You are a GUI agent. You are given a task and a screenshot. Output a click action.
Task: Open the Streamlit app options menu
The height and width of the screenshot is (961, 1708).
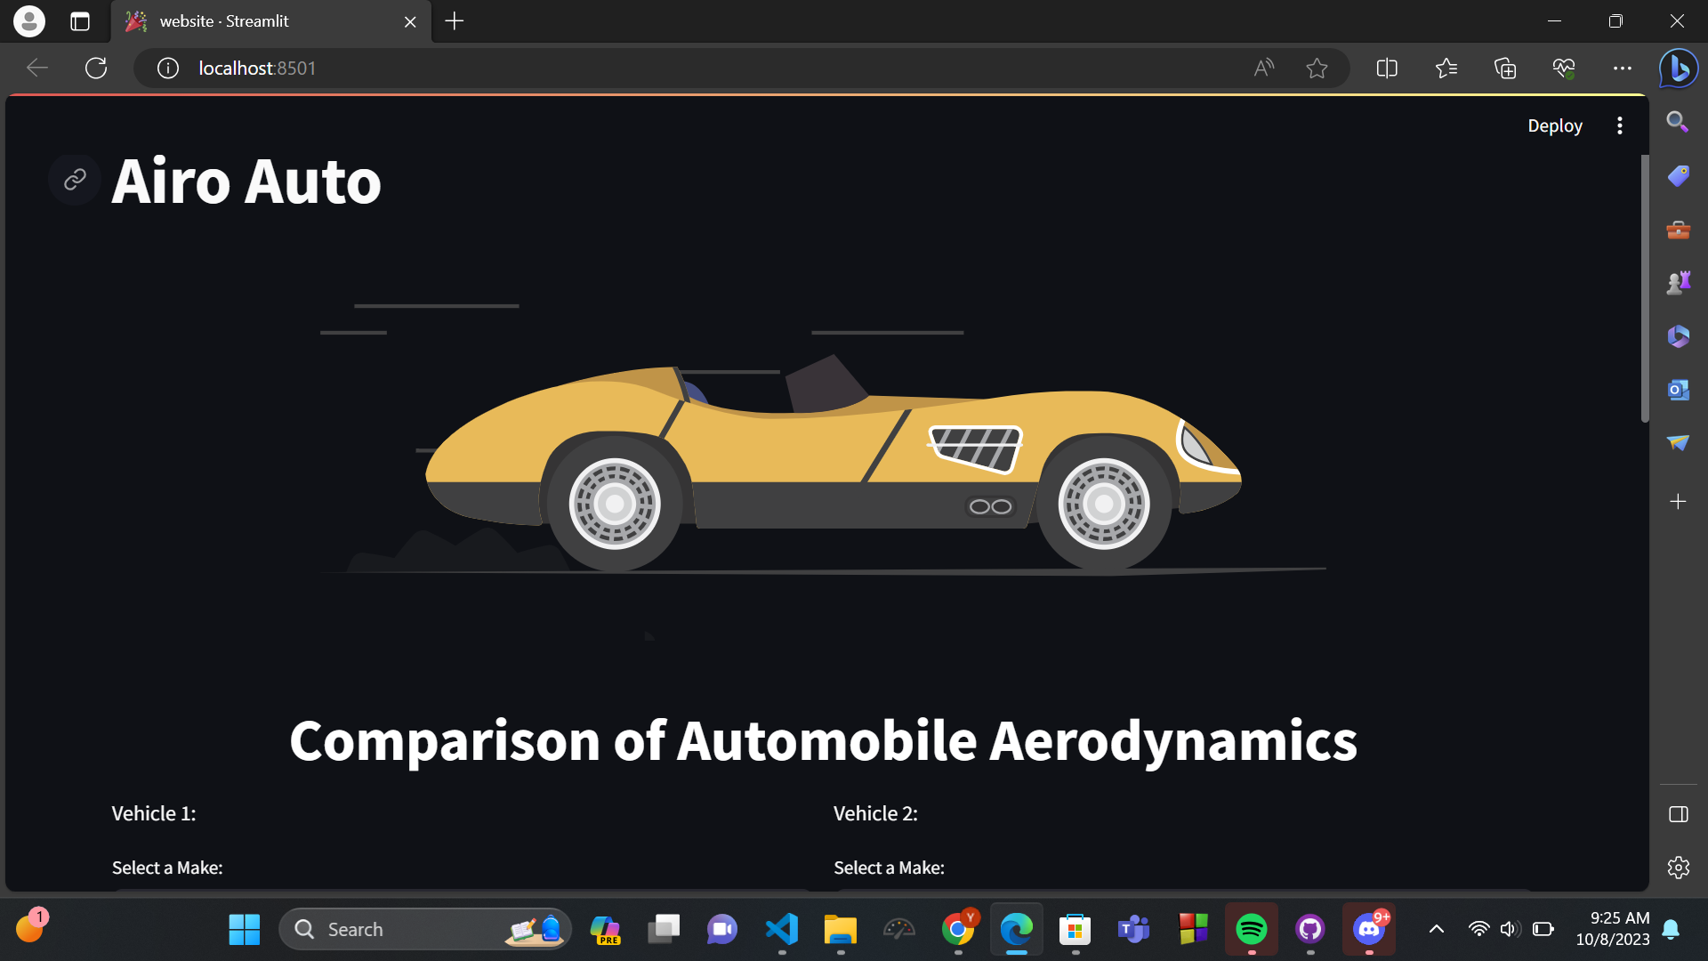click(x=1620, y=125)
